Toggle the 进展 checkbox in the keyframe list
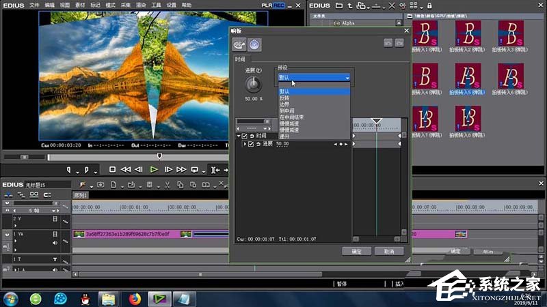The image size is (547, 307). [250, 144]
